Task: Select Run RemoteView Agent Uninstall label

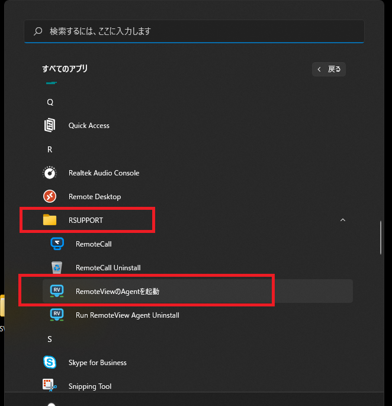Action: (x=127, y=315)
